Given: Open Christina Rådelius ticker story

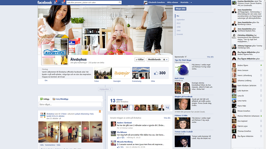Looking at the screenshot, I should pyautogui.click(x=247, y=38).
